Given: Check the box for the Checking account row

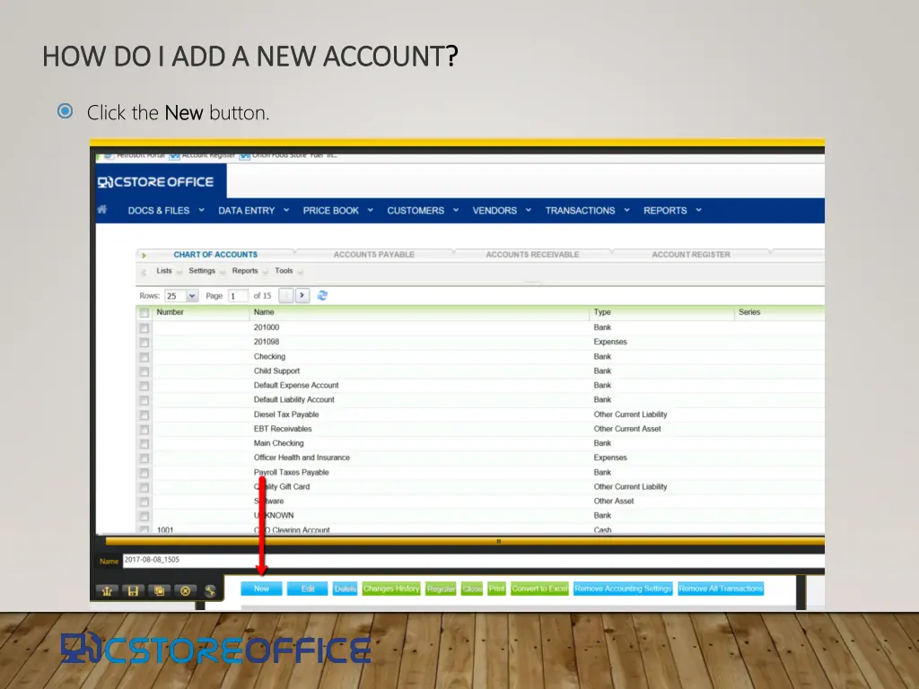Looking at the screenshot, I should pyautogui.click(x=144, y=357).
